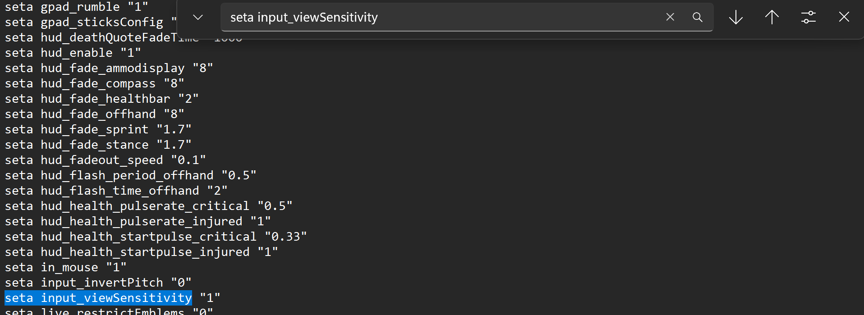The image size is (864, 315).
Task: Close the find bar
Action: click(x=844, y=17)
